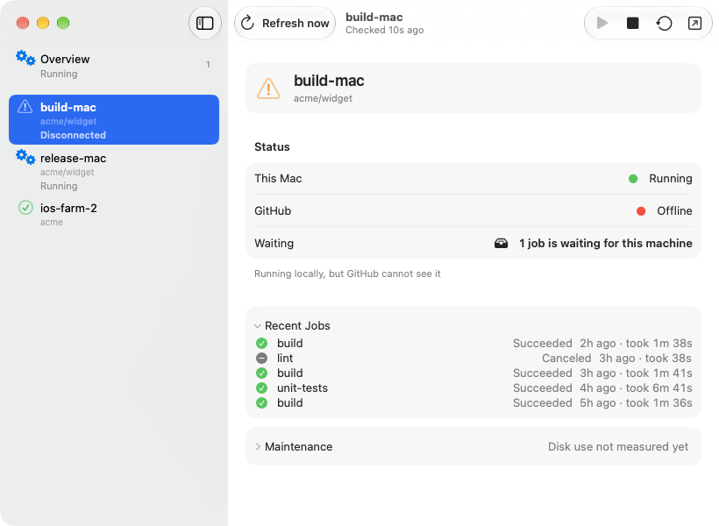Viewport: 719px width, 526px height.
Task: Click the red Offline status dot
Action: (641, 211)
